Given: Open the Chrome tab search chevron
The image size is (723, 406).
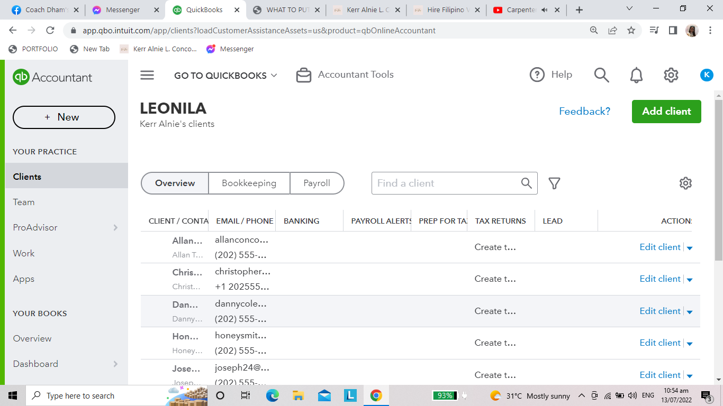Looking at the screenshot, I should click(x=629, y=8).
